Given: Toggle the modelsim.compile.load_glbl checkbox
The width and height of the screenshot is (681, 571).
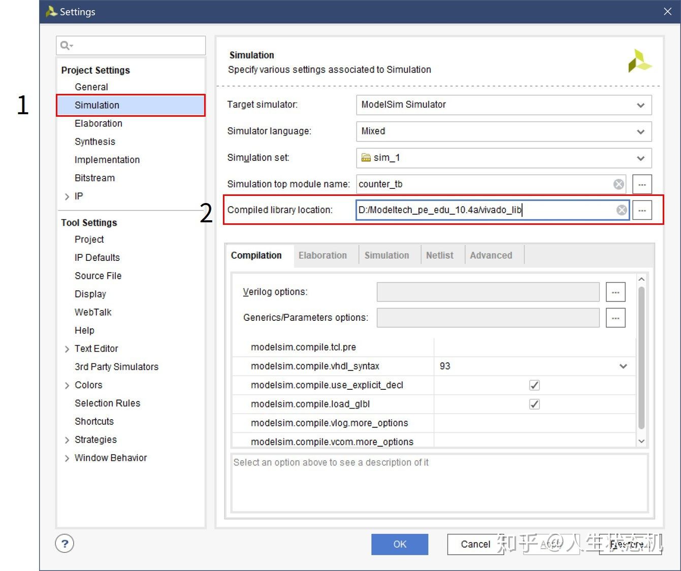Looking at the screenshot, I should 534,404.
